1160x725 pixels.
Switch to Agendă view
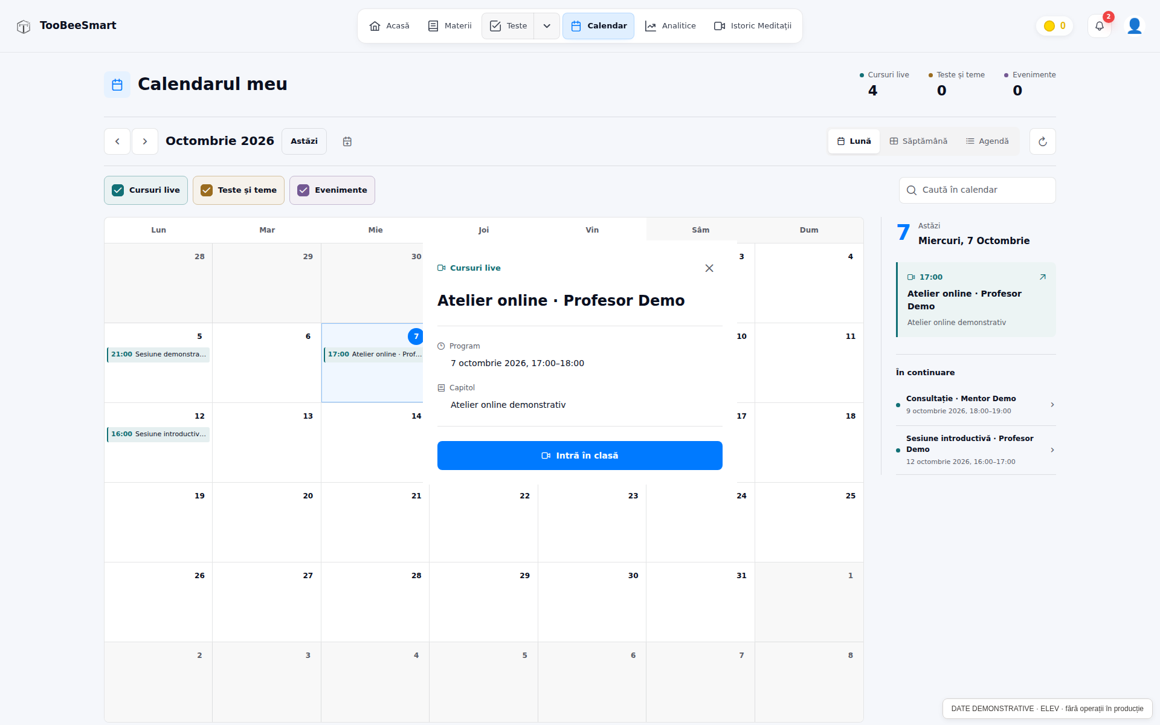click(987, 141)
